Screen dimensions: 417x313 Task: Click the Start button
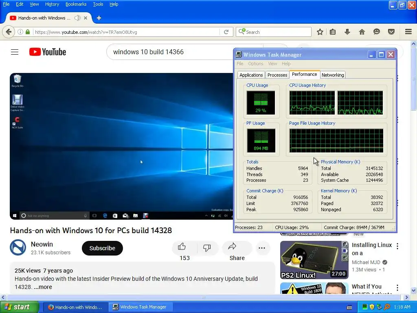click(20, 307)
